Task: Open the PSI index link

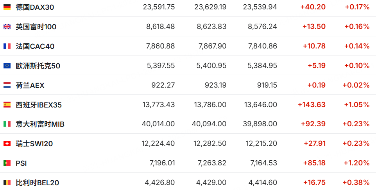Action: [21, 163]
